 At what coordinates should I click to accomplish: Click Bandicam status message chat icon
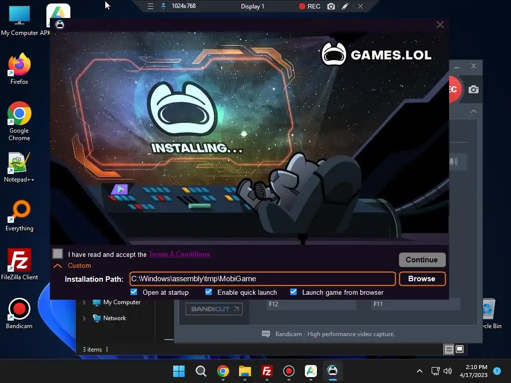pyautogui.click(x=266, y=334)
